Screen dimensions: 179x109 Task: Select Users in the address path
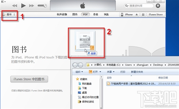tap(128, 65)
